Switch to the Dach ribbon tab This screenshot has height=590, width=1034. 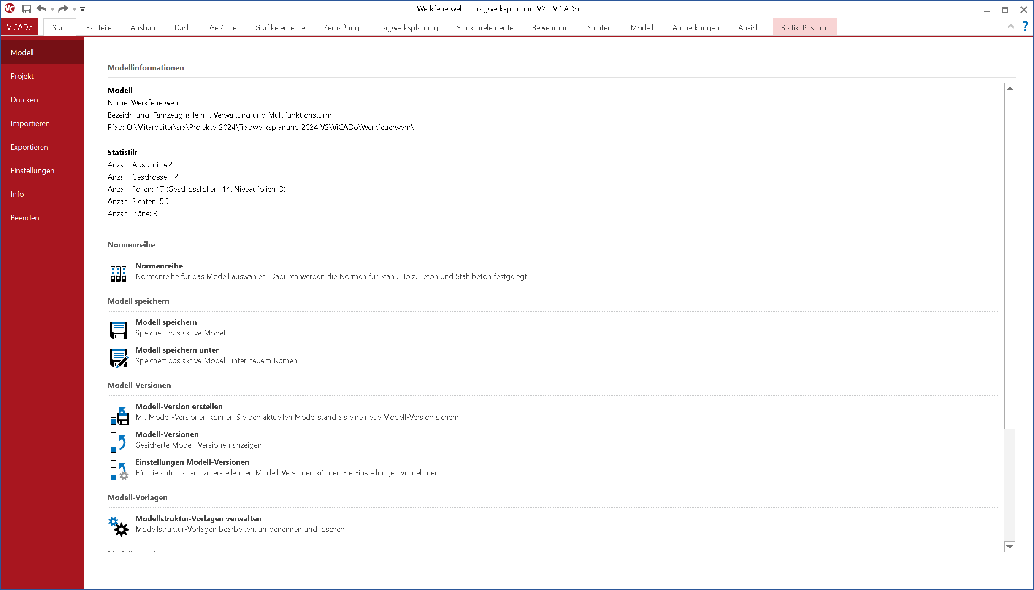click(183, 27)
